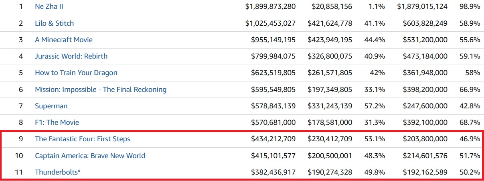This screenshot has width=484, height=181.
Task: Select foreign share 98.9% for Ne Zha II
Action: [470, 7]
